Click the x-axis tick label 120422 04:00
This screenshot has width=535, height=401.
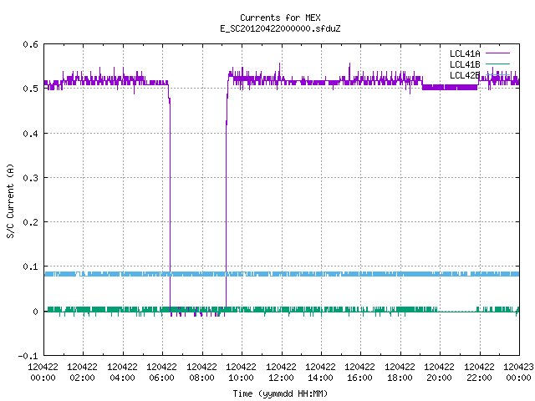pyautogui.click(x=122, y=372)
